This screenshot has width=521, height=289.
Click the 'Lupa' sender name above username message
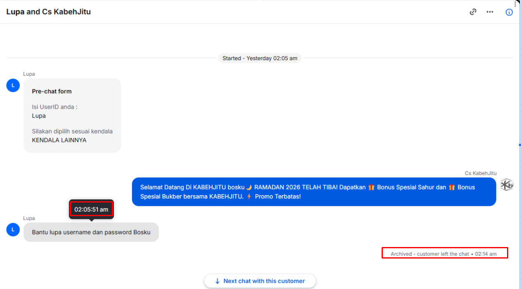click(x=29, y=218)
